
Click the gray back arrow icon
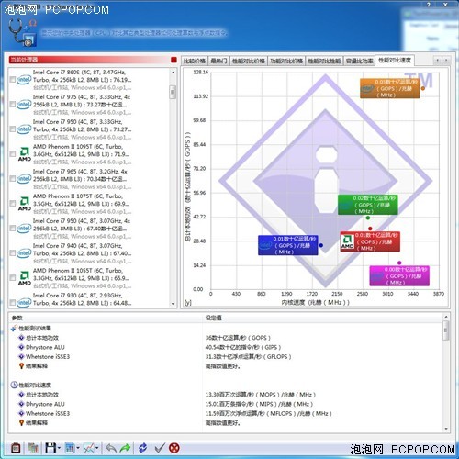[111, 448]
